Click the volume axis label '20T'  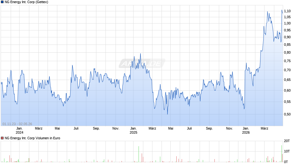click(287, 141)
